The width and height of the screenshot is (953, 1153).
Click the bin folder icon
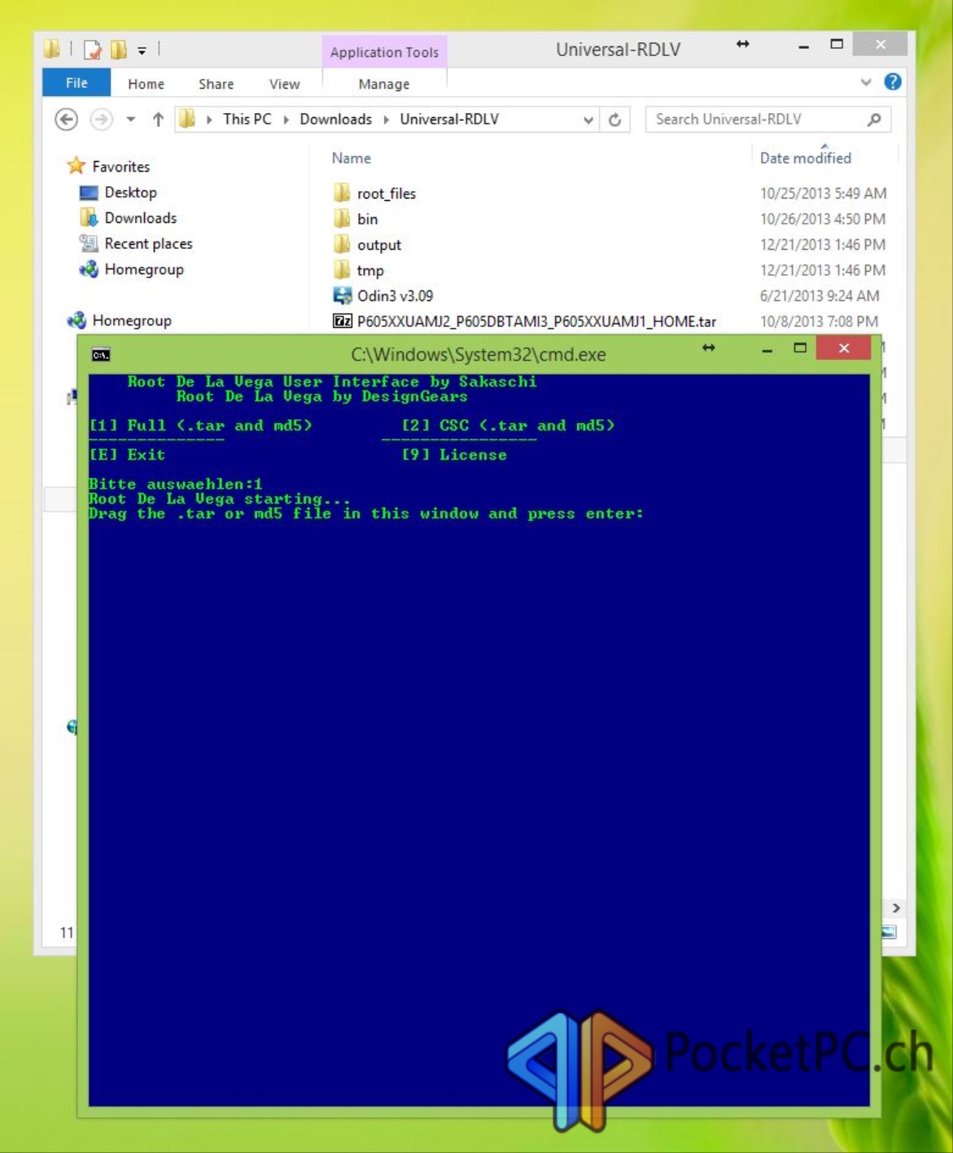point(343,219)
